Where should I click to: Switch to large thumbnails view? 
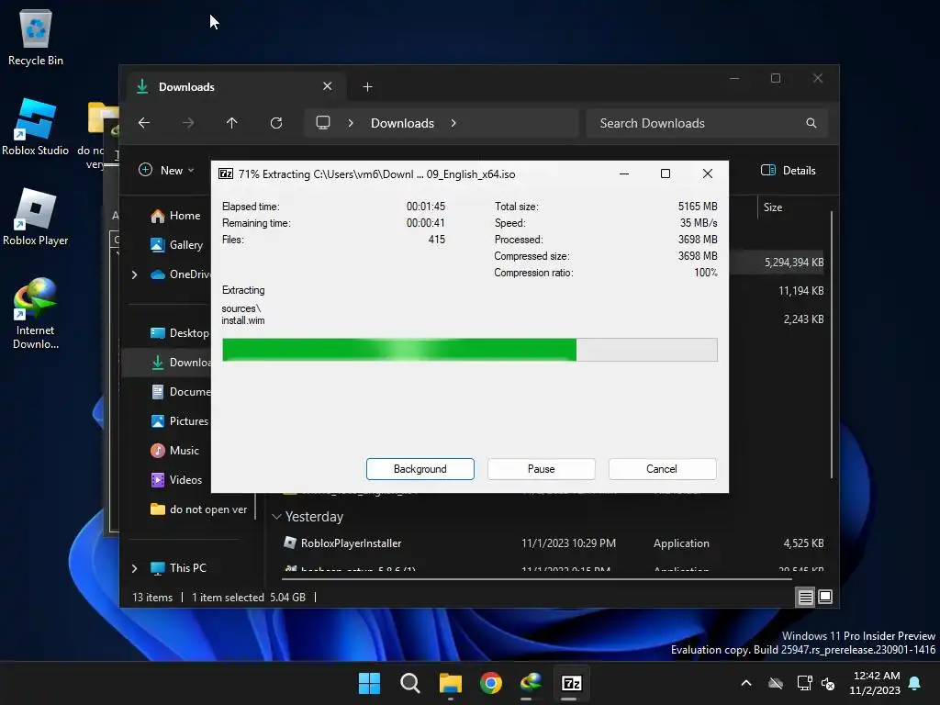pos(825,597)
